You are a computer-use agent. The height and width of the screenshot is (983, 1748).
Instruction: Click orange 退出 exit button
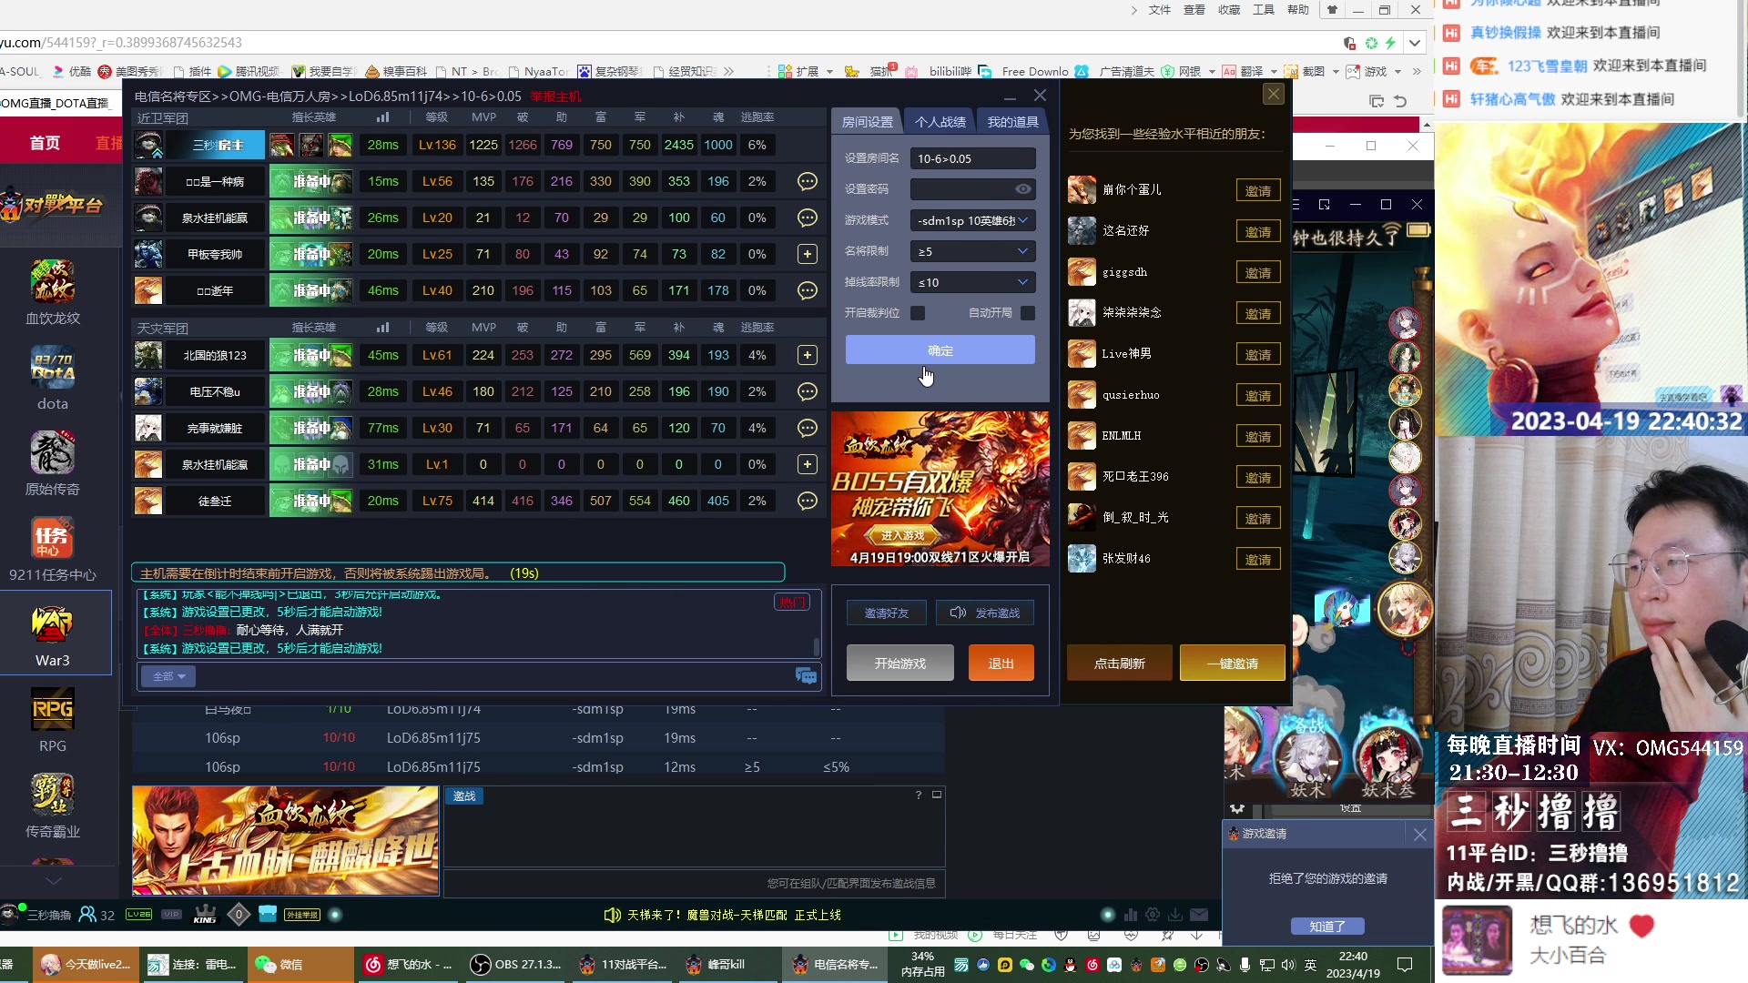1001,664
